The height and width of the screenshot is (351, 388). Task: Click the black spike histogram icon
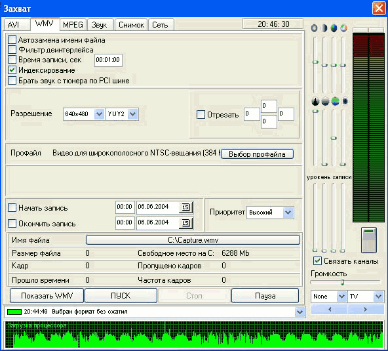(x=315, y=101)
